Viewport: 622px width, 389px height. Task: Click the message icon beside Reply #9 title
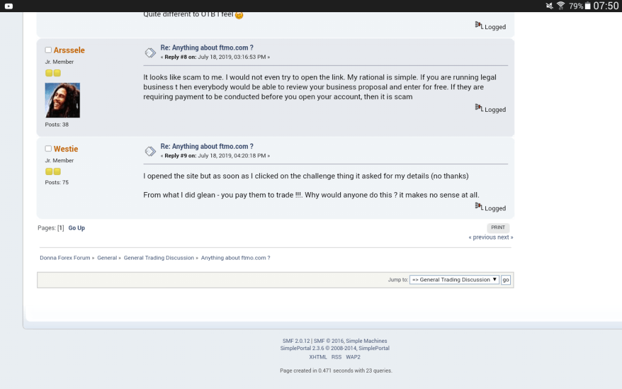point(150,151)
